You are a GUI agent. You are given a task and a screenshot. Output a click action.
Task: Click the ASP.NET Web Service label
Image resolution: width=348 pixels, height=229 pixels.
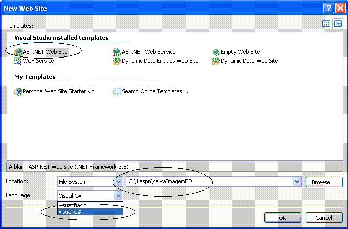coord(149,52)
